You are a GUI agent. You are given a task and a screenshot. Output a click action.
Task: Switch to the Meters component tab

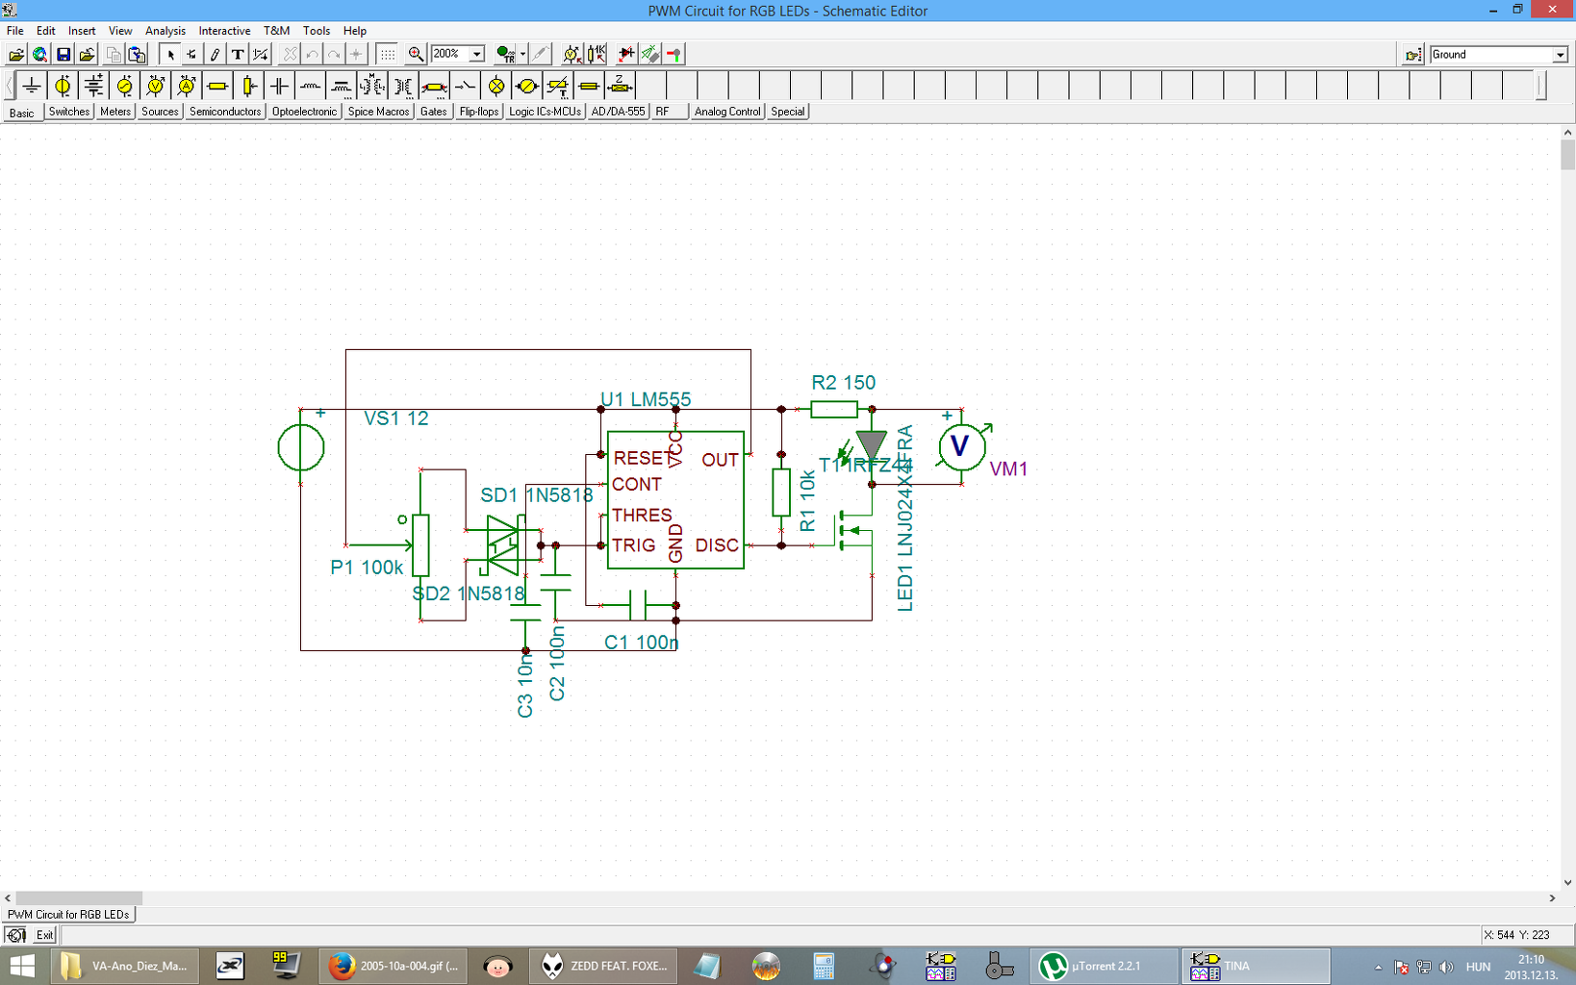[115, 112]
